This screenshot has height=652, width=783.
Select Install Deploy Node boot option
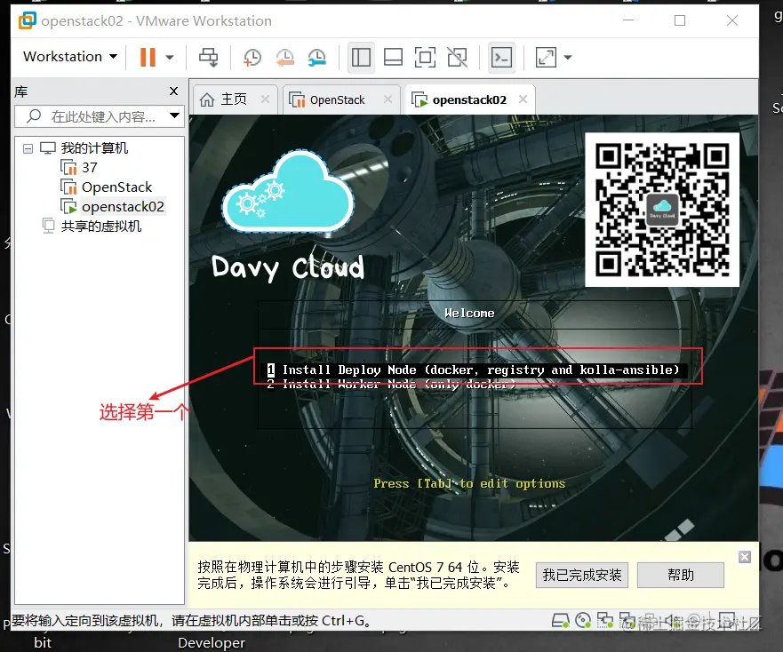[x=474, y=370]
